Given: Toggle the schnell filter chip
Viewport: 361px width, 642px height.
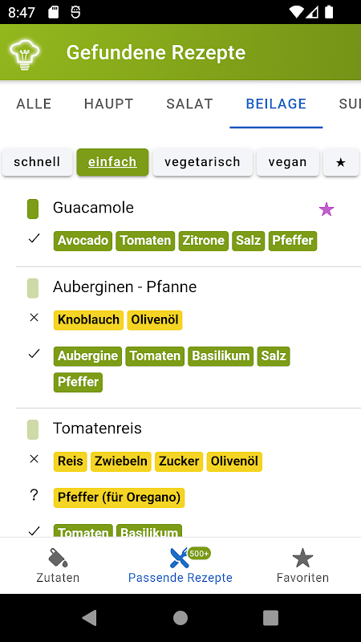Looking at the screenshot, I should 37,162.
